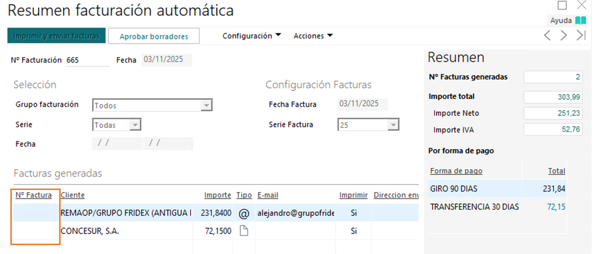Expand the Grupo facturación dropdown

207,105
